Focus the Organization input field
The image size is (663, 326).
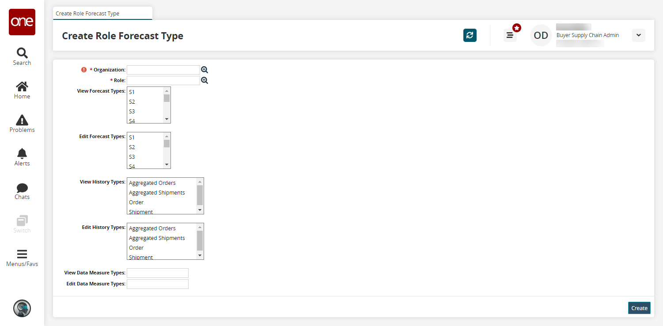coord(163,70)
